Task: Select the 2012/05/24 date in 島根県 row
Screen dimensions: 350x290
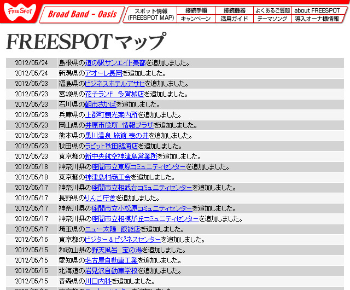Action: click(x=32, y=63)
